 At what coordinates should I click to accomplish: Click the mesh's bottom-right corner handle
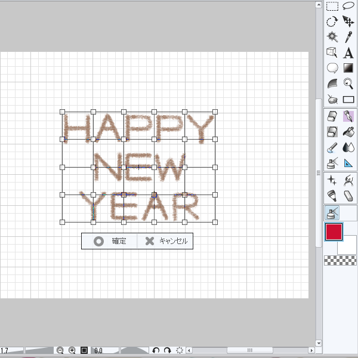click(215, 222)
